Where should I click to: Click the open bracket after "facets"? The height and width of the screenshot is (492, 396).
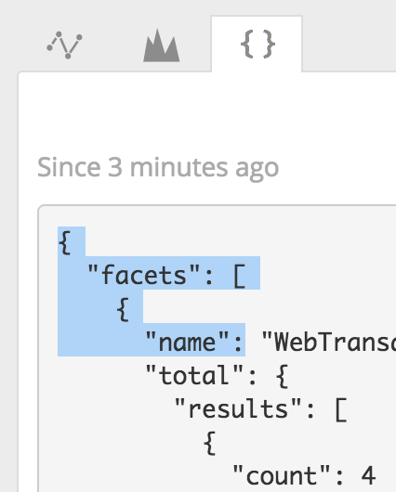240,276
